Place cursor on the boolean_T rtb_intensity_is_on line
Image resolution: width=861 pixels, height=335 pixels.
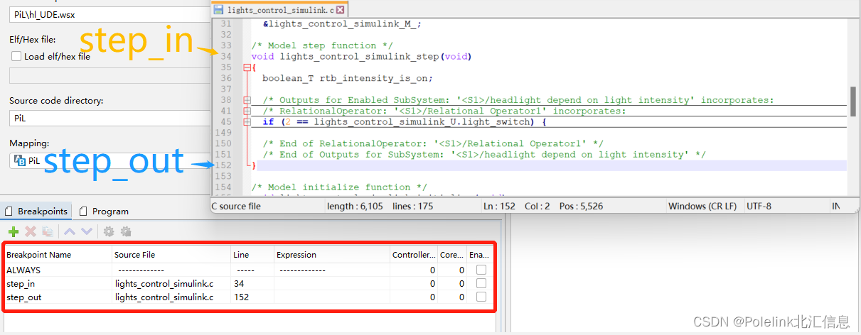348,78
